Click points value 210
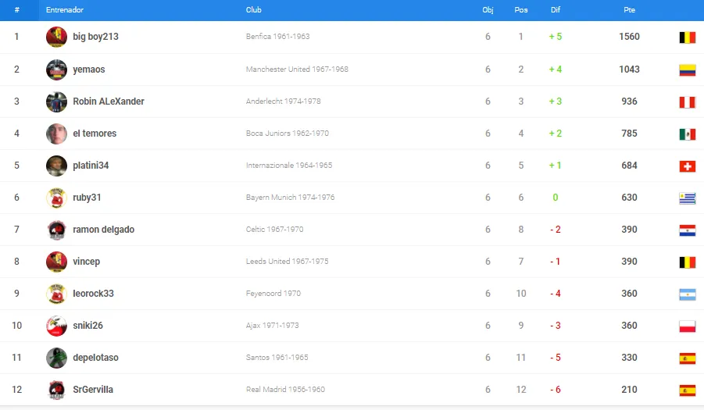This screenshot has height=410, width=704. click(629, 390)
